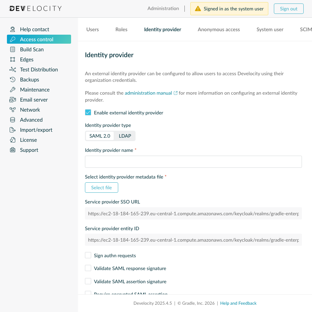312x312 pixels.
Task: Open the Build Scan settings icon
Action: coord(12,49)
